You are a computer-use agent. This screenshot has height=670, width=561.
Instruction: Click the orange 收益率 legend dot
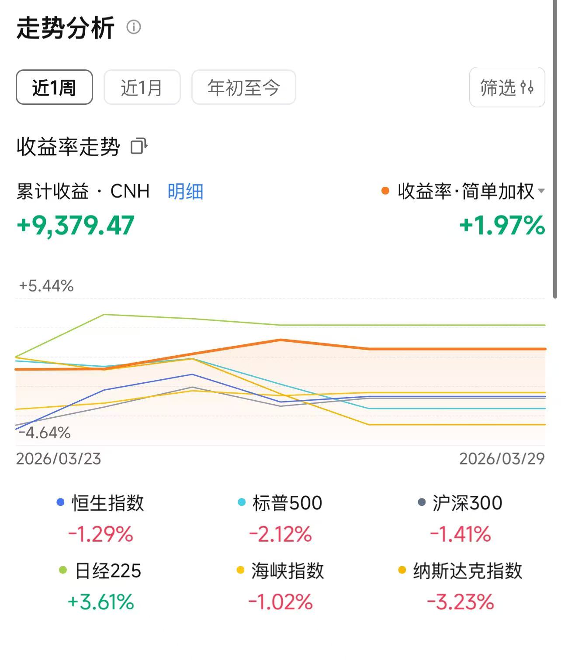coord(385,191)
